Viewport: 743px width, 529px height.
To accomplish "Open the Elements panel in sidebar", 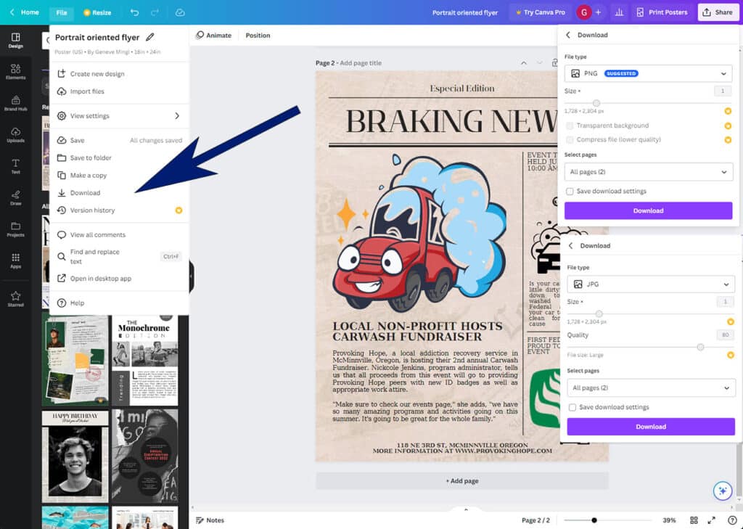I will 15,71.
